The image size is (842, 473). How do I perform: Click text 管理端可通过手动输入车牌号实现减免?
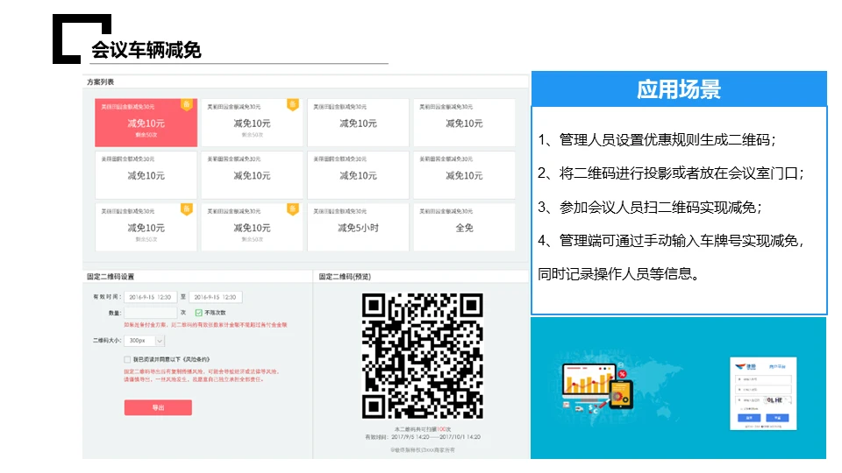click(678, 241)
